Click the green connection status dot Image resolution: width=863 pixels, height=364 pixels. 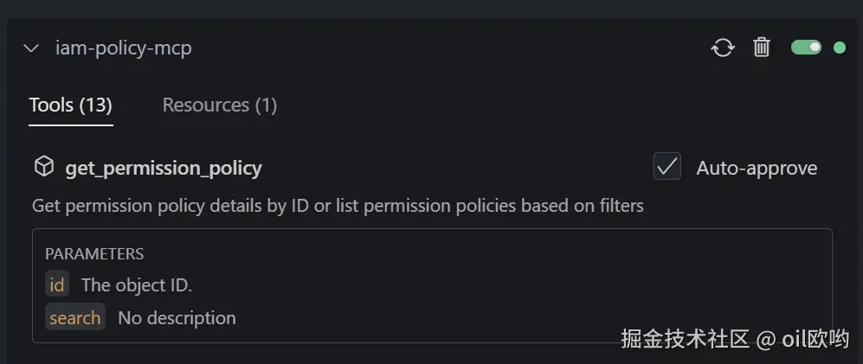(x=839, y=48)
